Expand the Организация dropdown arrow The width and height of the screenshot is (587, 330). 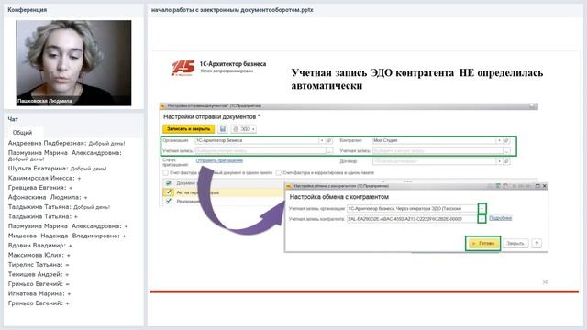[322, 140]
